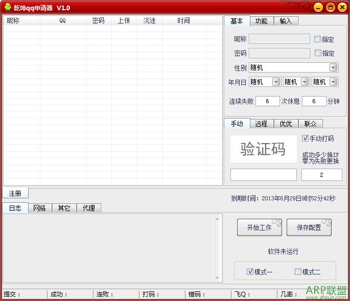Click the QQ column header
Screen dimensions: 350x301
tap(63, 20)
